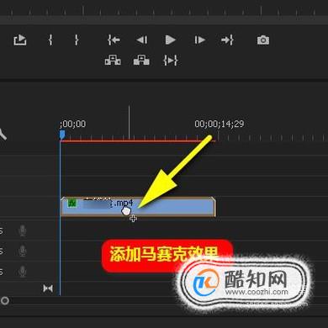
Task: Jump to the Out point
Action: (227, 40)
